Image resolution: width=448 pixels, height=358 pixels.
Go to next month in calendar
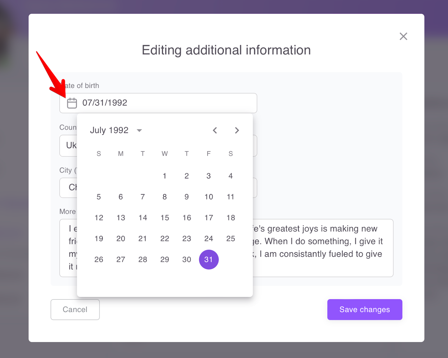click(x=237, y=130)
